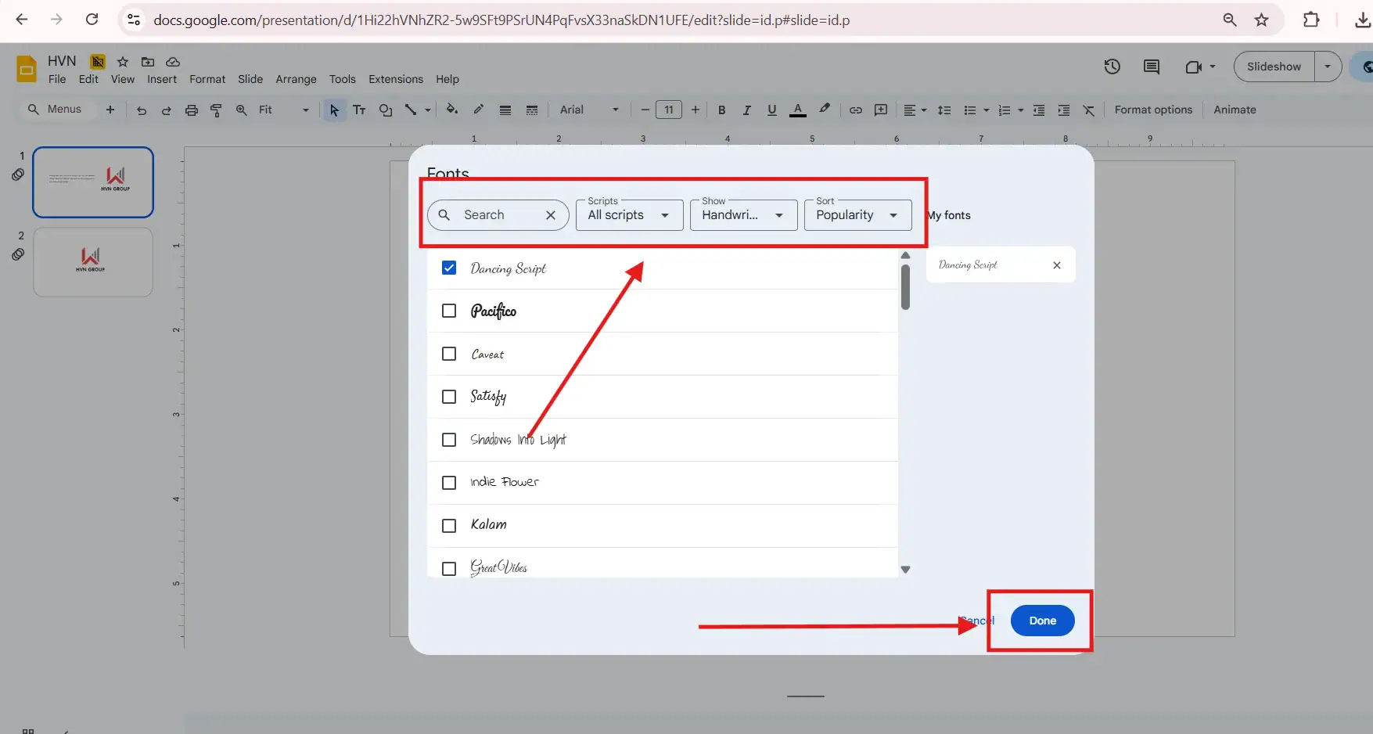Viewport: 1373px width, 734px height.
Task: Click the paint format tool
Action: [x=216, y=110]
